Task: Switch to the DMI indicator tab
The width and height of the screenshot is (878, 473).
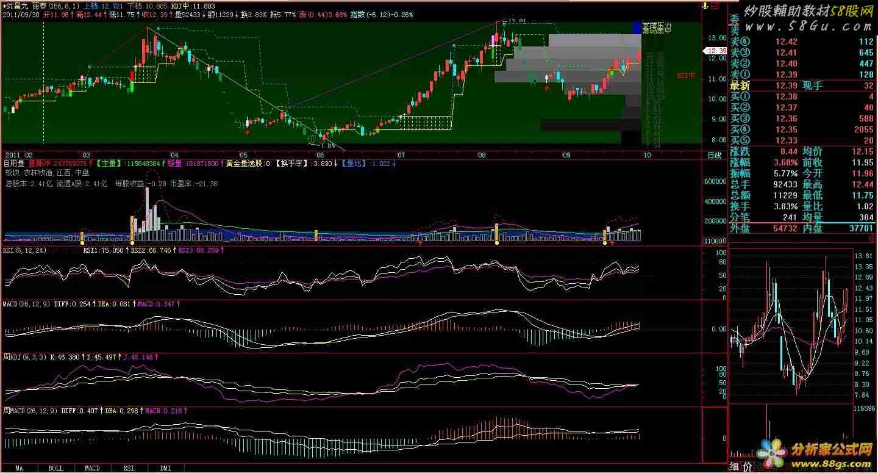Action: (165, 468)
